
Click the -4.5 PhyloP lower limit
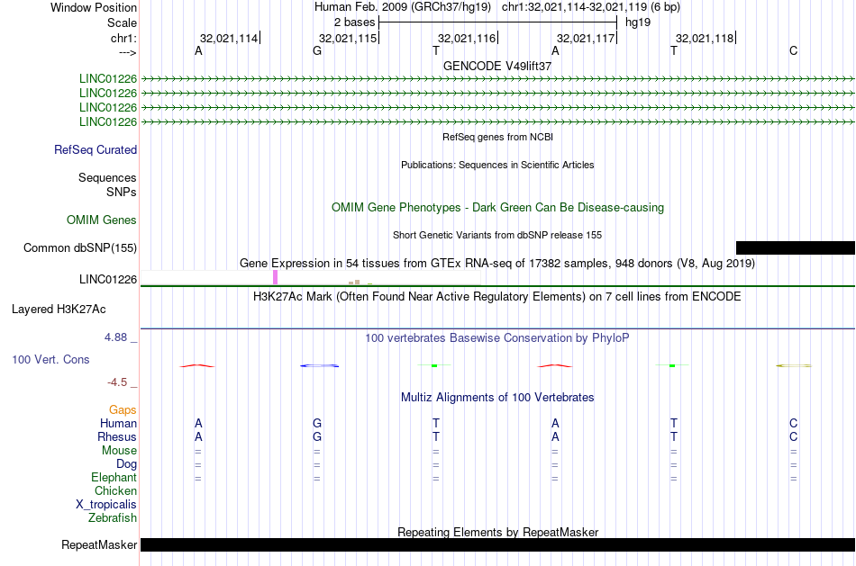click(x=117, y=382)
